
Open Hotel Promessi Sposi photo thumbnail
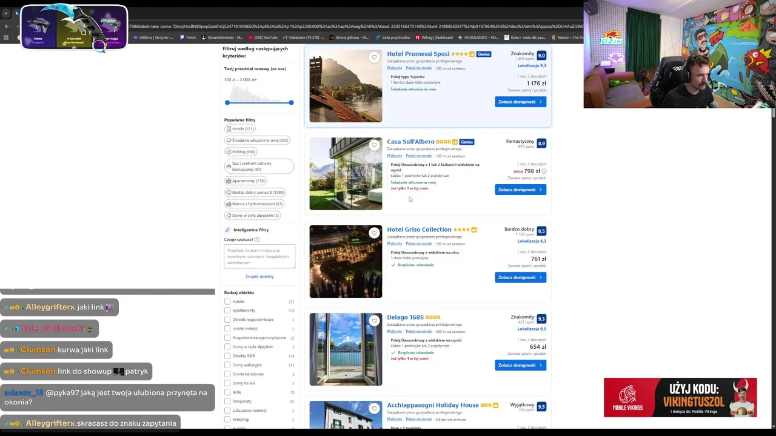tap(346, 86)
